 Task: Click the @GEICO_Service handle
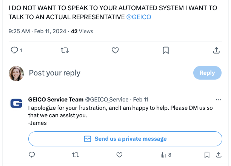pos(107,100)
